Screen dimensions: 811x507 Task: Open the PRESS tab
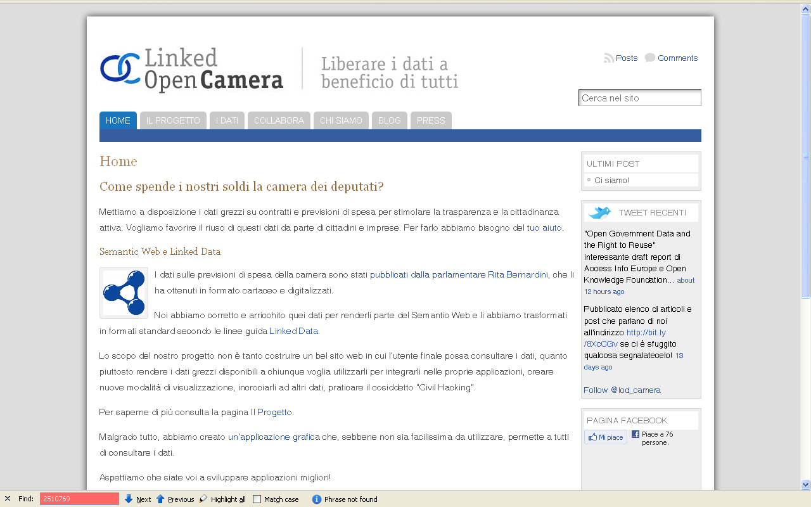coord(431,120)
